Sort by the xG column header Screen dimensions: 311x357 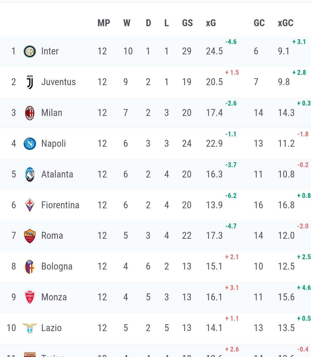point(211,23)
